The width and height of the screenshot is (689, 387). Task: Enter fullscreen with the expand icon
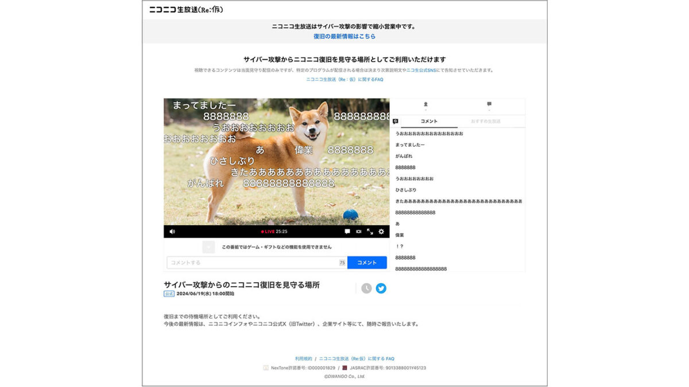[x=370, y=232]
